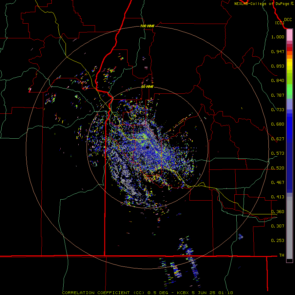Click the 0.840 scale value
Viewport: 295px width, 295px height.
tap(278, 81)
